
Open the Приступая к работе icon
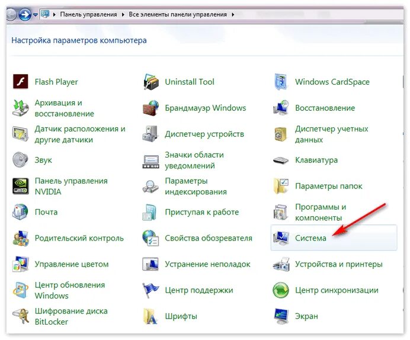pos(149,211)
